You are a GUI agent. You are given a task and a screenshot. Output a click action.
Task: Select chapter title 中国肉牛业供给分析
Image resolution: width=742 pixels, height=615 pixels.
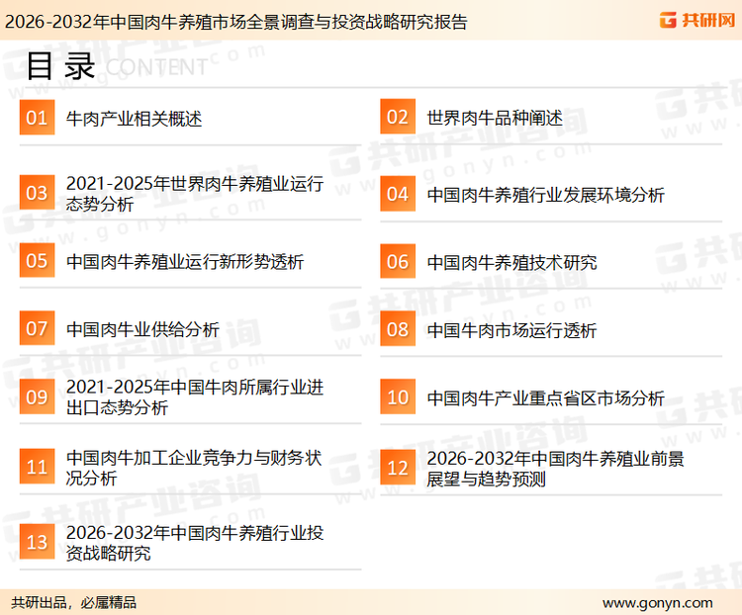click(x=142, y=329)
